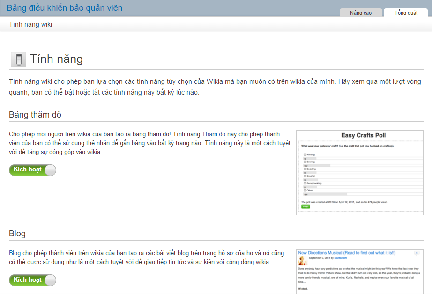Toggle the Bảng thăm dò Kích hoạt switch
The width and height of the screenshot is (432, 294).
coord(32,170)
